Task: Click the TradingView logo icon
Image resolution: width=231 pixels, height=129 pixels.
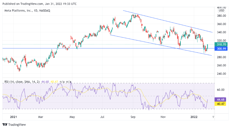Action: click(x=5, y=125)
